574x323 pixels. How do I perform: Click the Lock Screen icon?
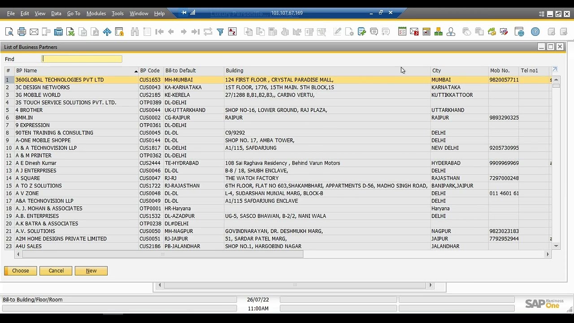click(x=119, y=32)
